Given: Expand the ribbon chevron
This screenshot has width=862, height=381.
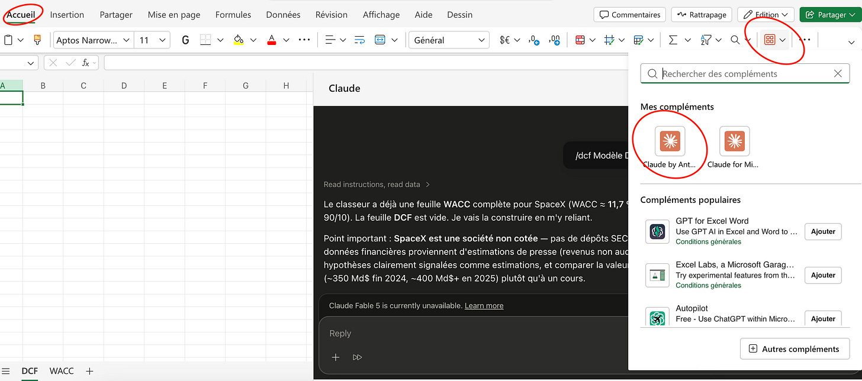Looking at the screenshot, I should click(x=852, y=42).
